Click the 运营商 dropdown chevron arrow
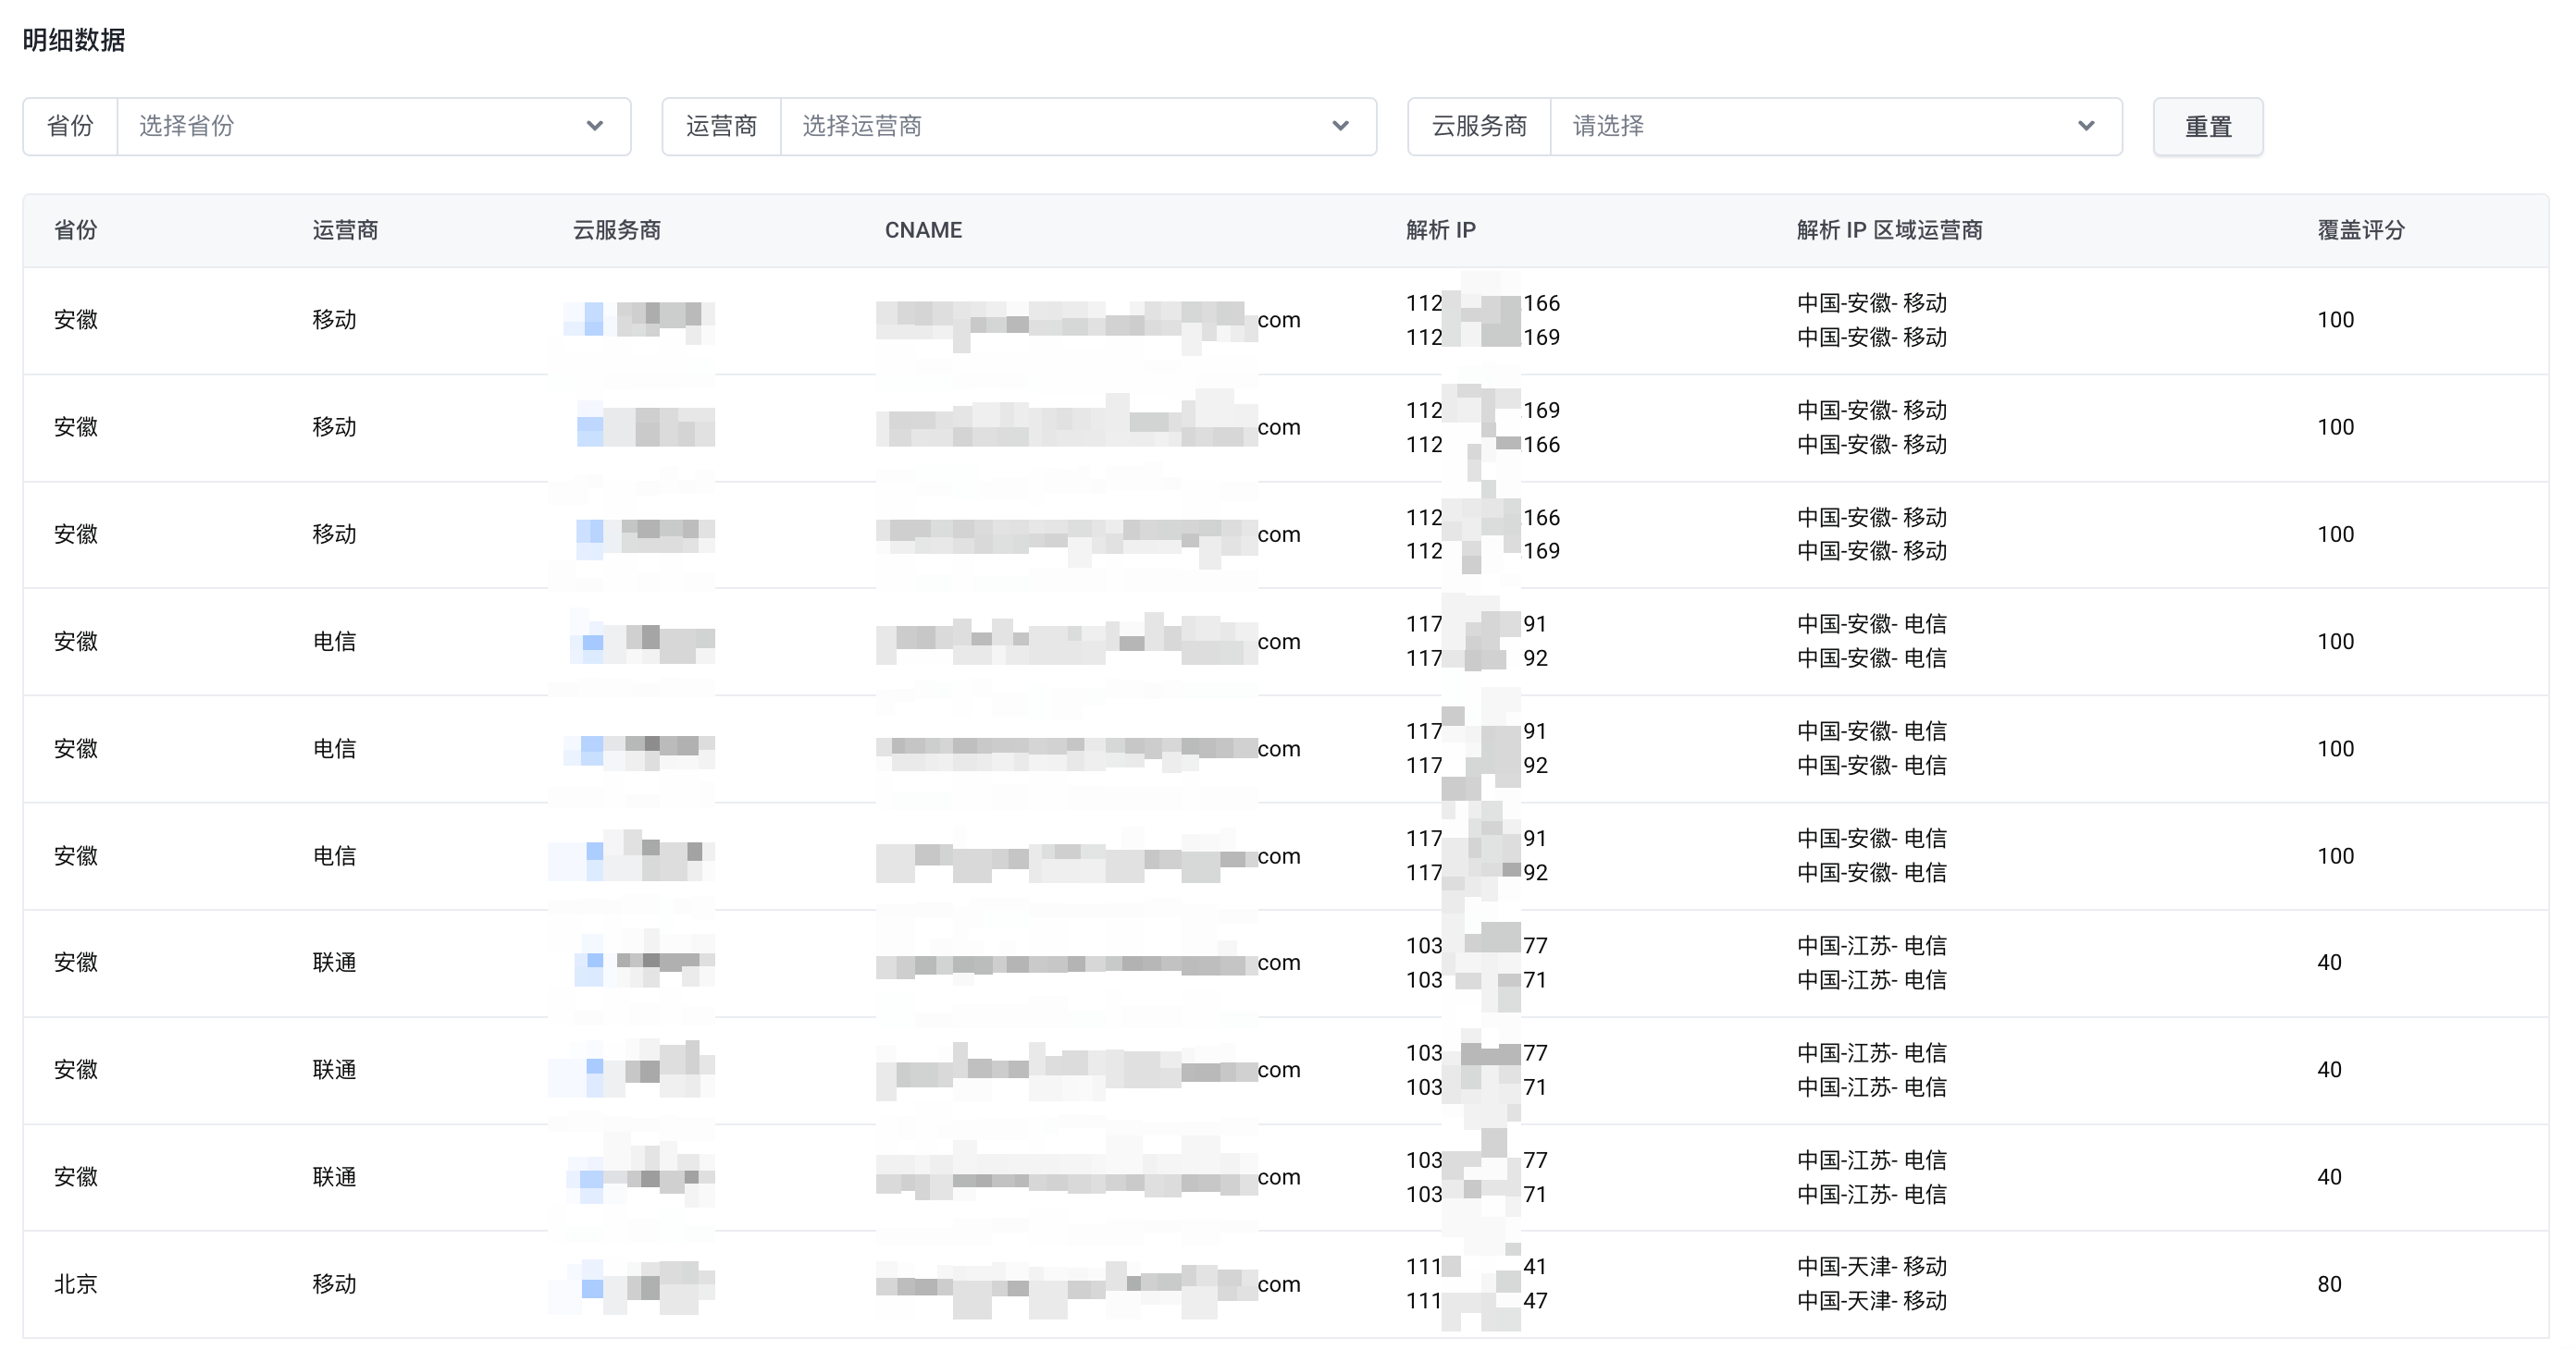 [x=1340, y=126]
